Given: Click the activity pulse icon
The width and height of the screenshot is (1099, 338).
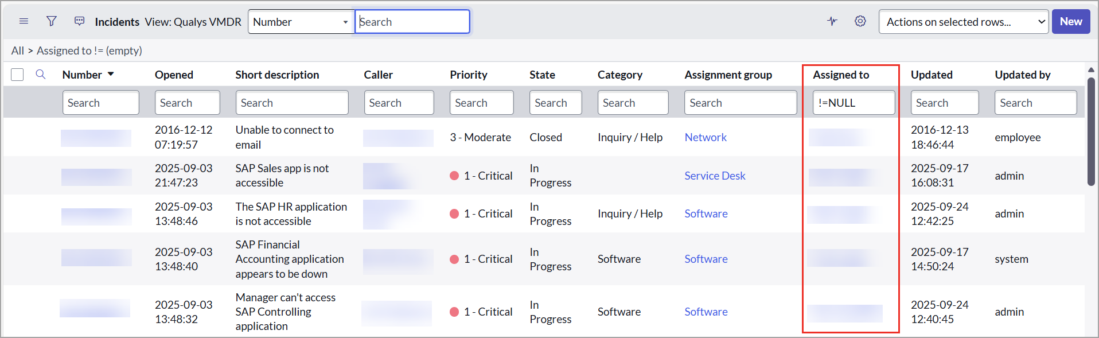Looking at the screenshot, I should pos(832,21).
